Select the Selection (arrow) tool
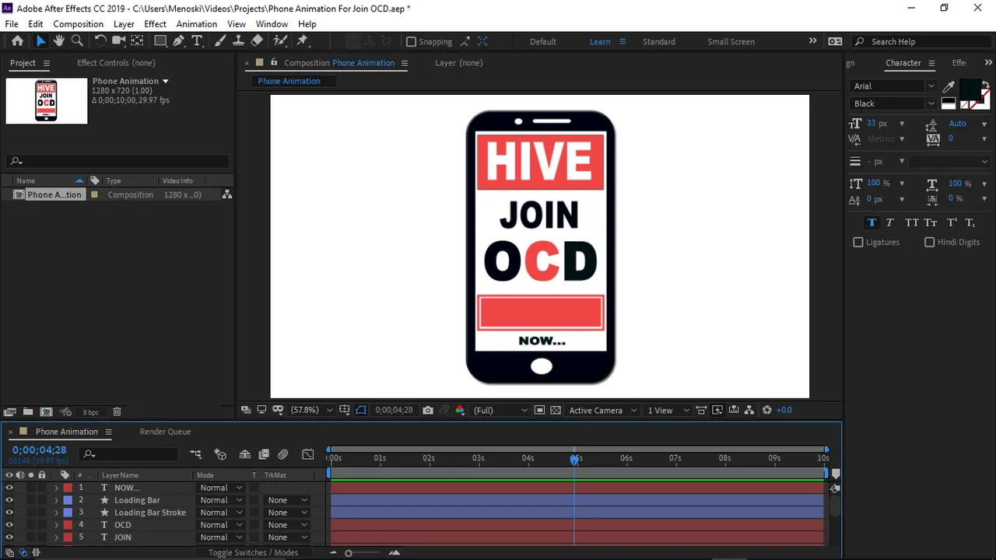This screenshot has height=560, width=996. pos(41,41)
